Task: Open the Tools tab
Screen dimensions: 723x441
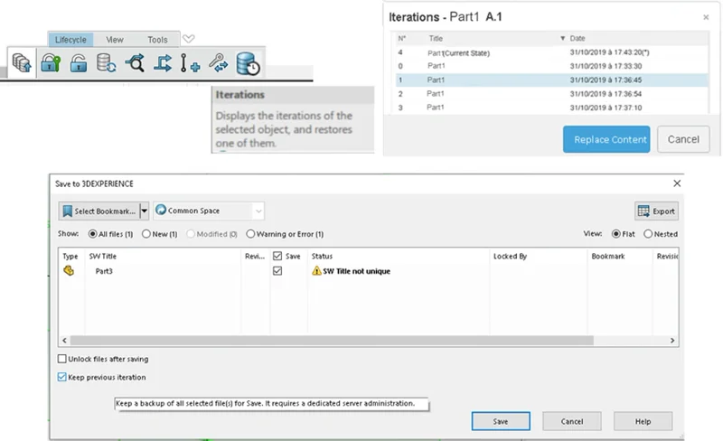Action: (157, 40)
